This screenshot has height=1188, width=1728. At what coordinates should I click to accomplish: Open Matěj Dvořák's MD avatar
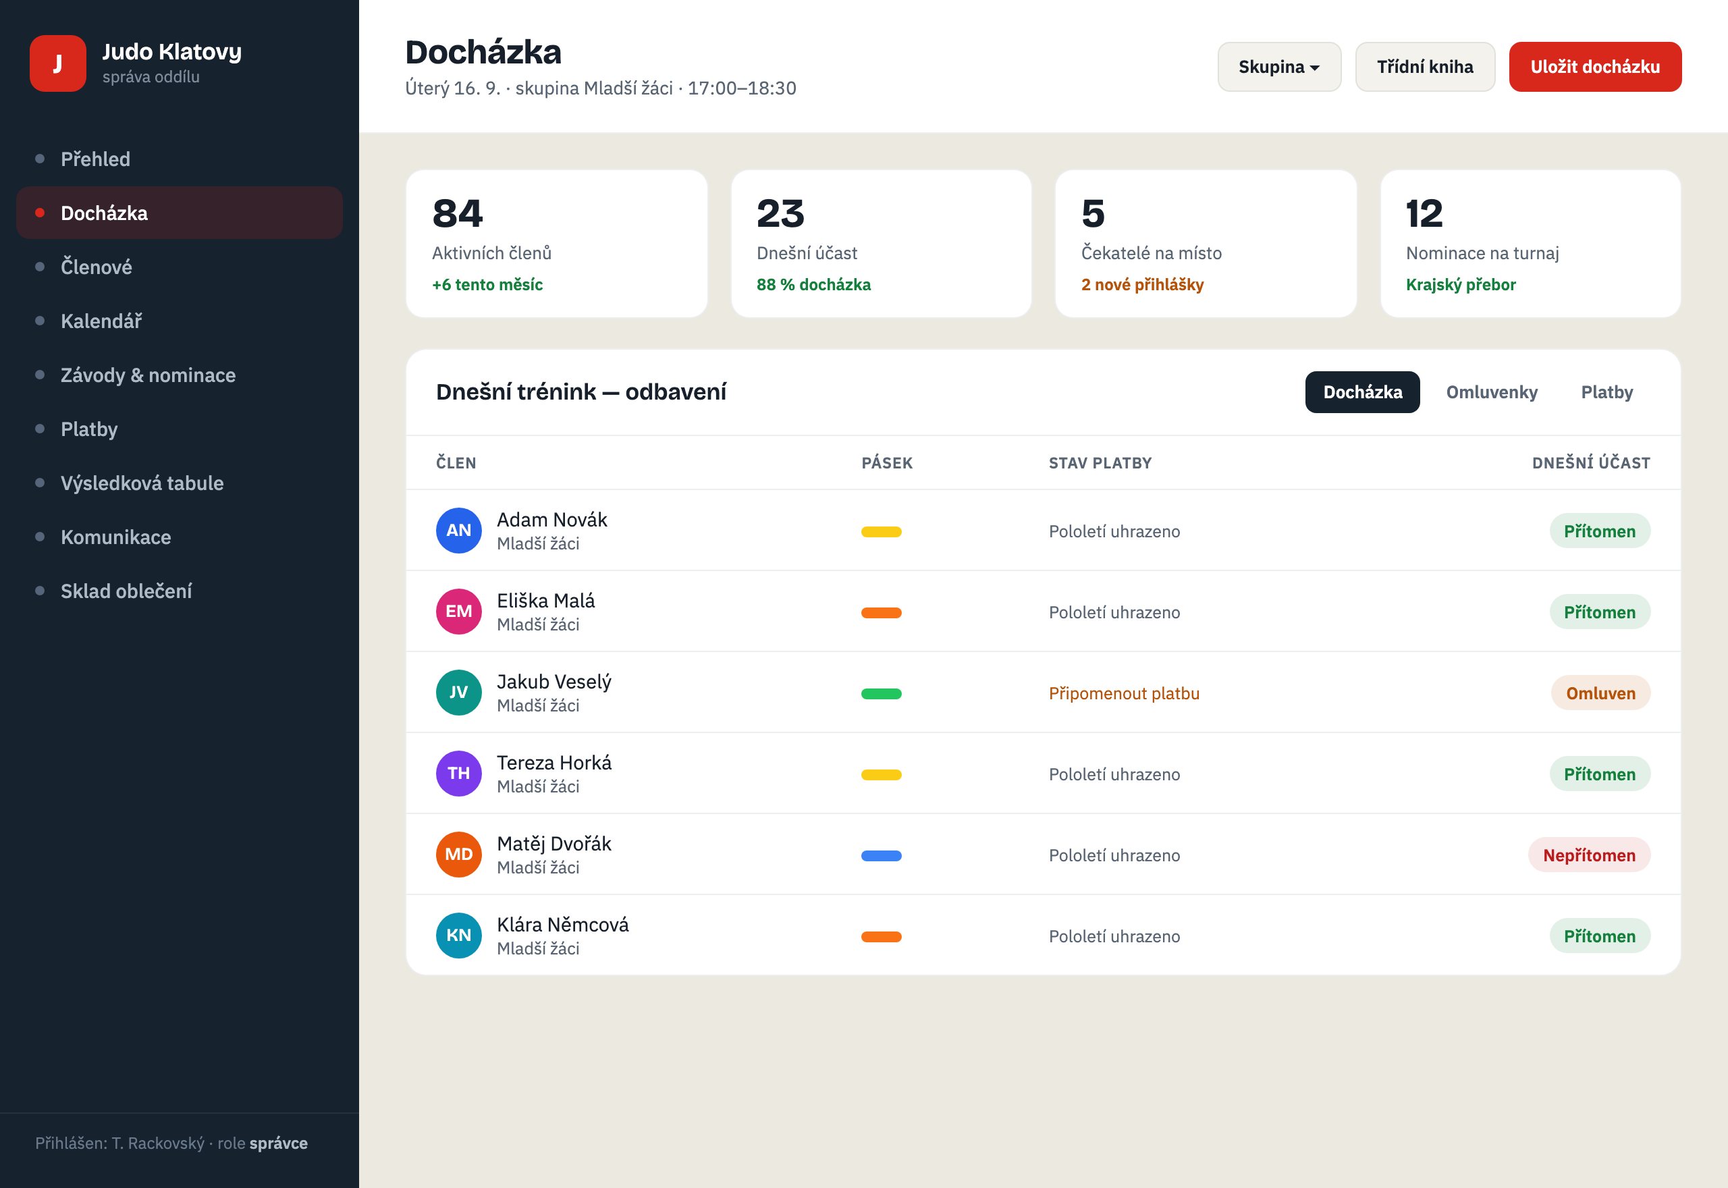458,855
